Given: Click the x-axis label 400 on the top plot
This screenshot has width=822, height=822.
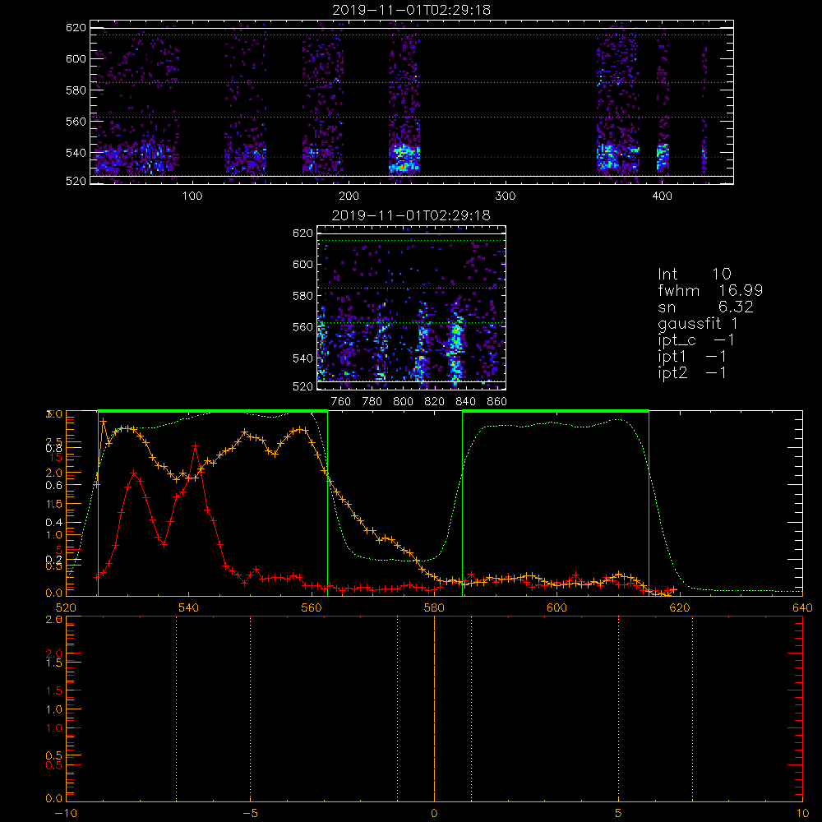Looking at the screenshot, I should [662, 196].
